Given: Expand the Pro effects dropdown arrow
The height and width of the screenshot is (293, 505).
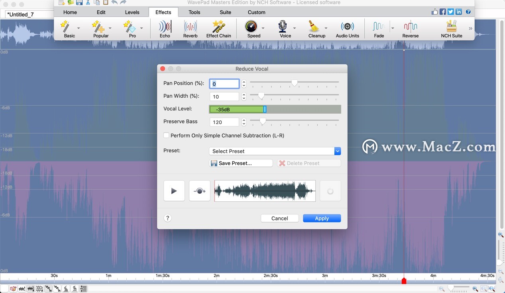Looking at the screenshot, I should point(141,28).
